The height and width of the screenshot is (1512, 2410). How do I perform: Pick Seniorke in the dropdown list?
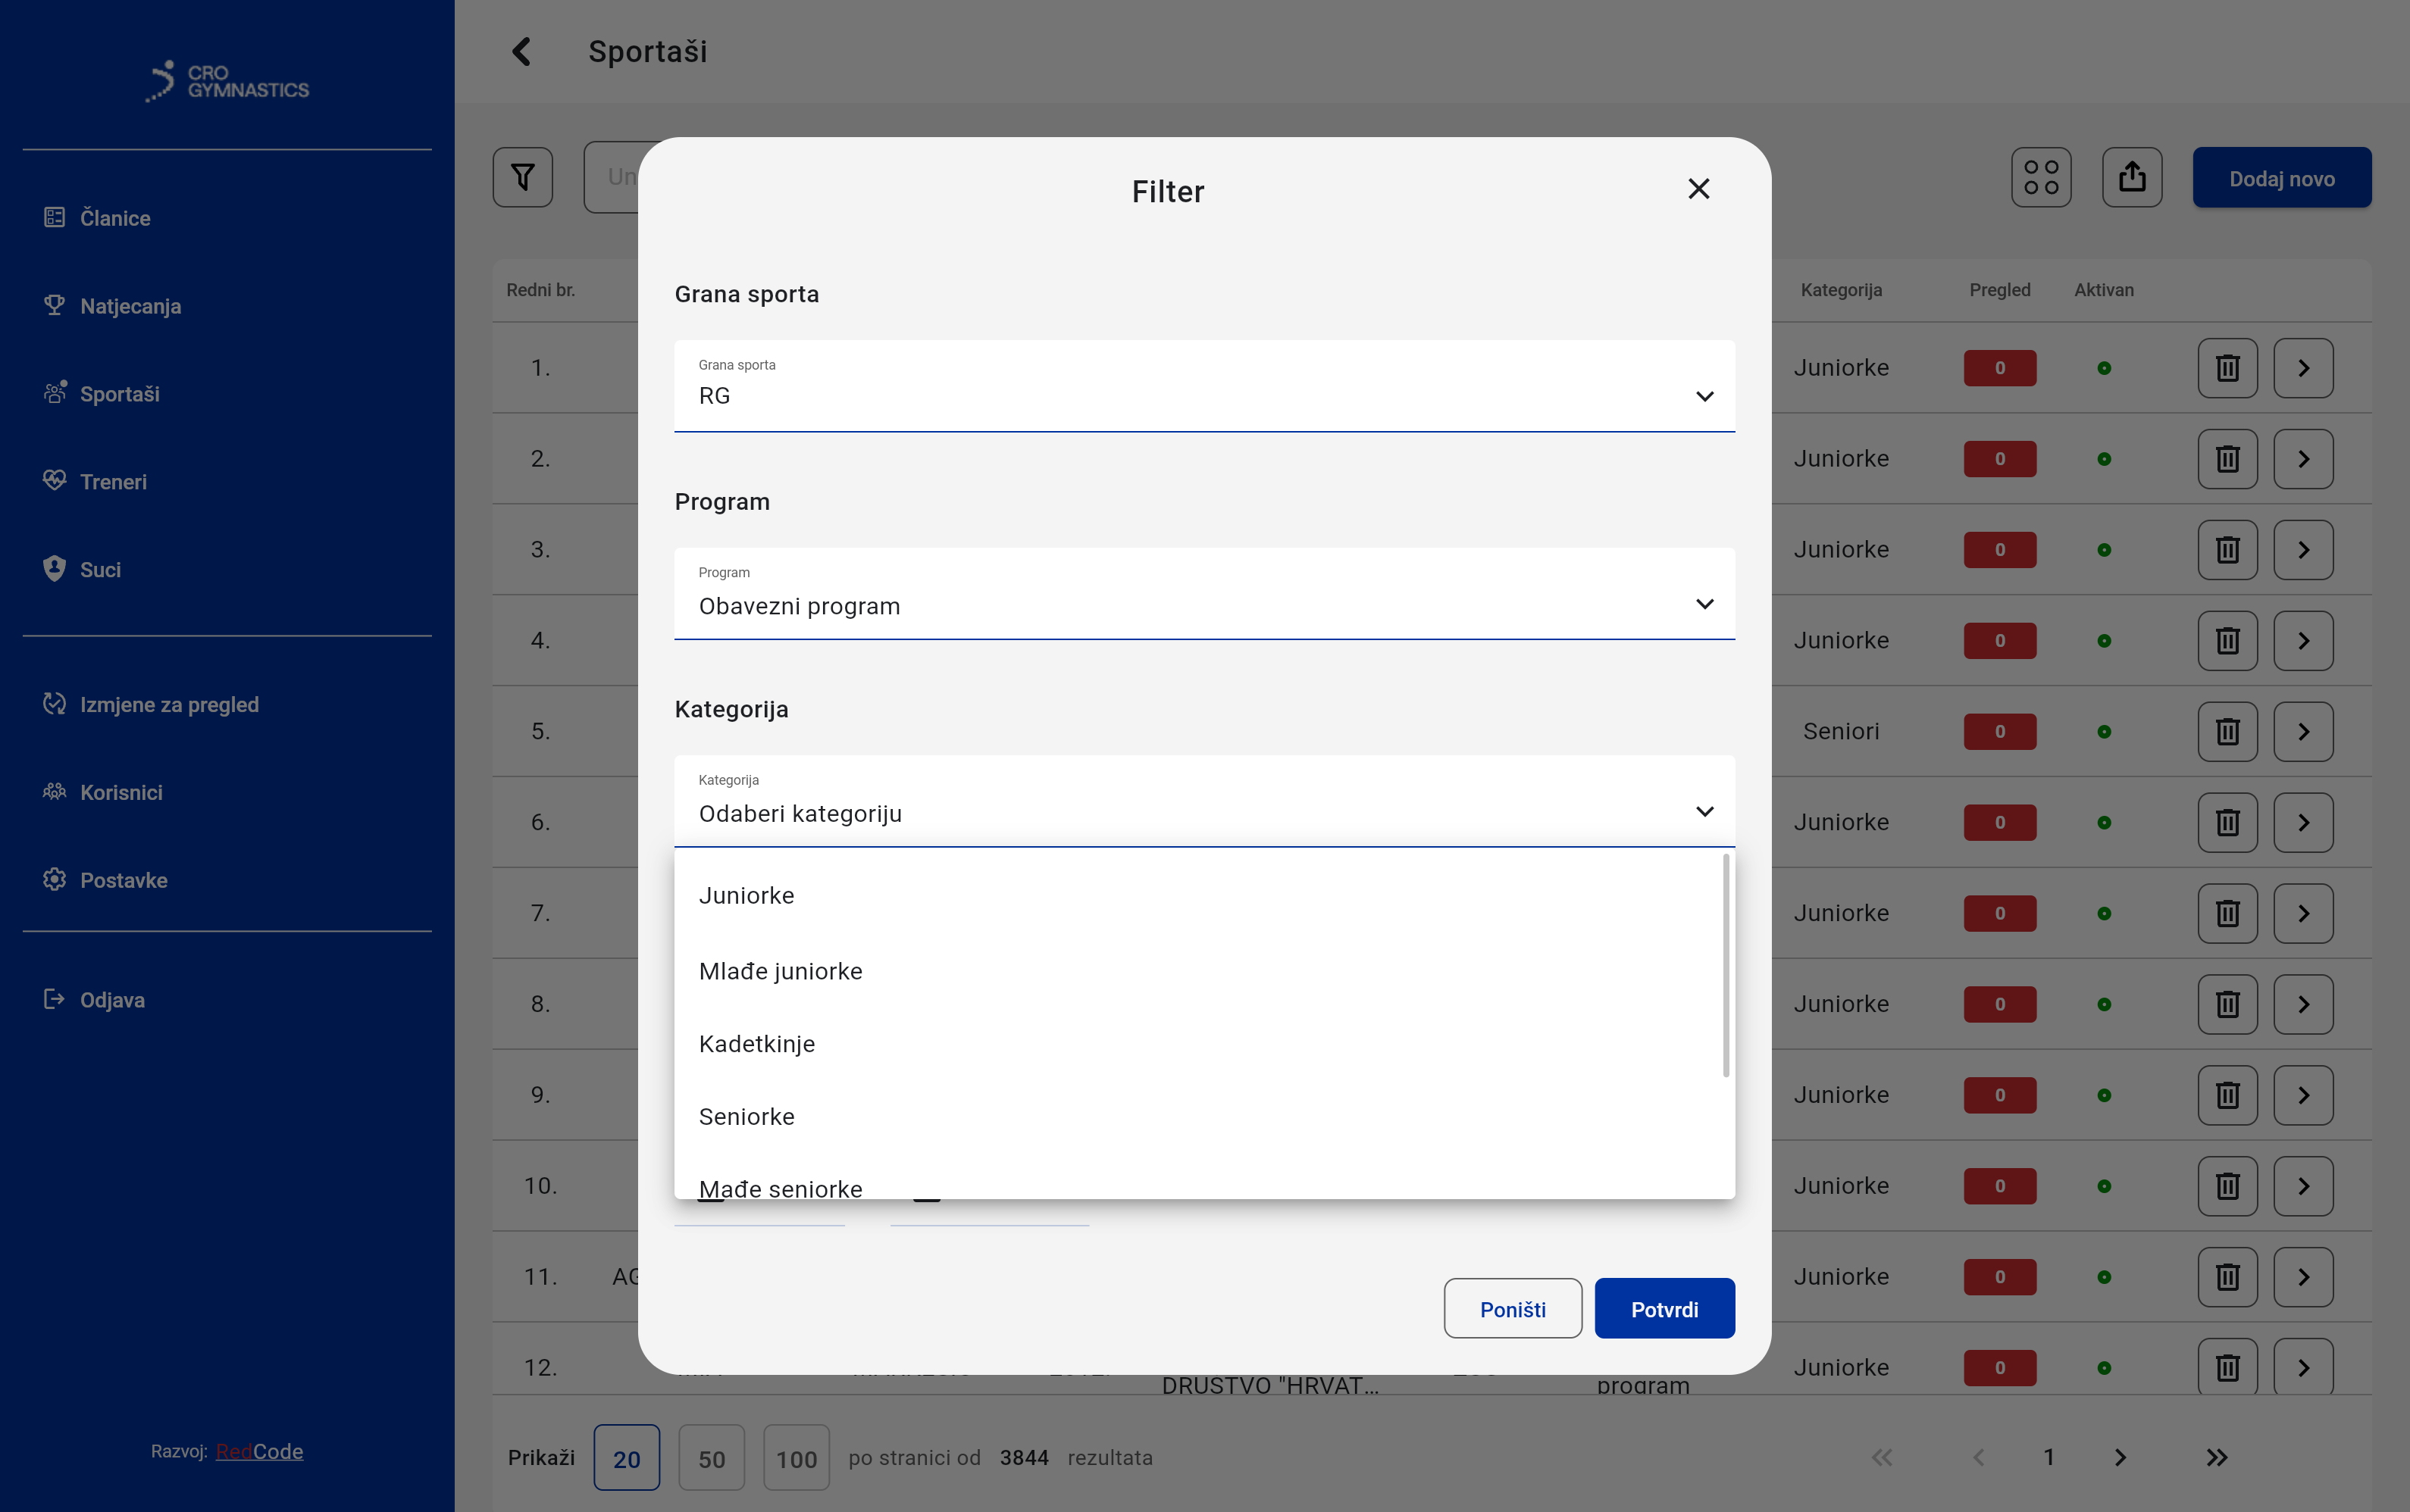tap(746, 1117)
